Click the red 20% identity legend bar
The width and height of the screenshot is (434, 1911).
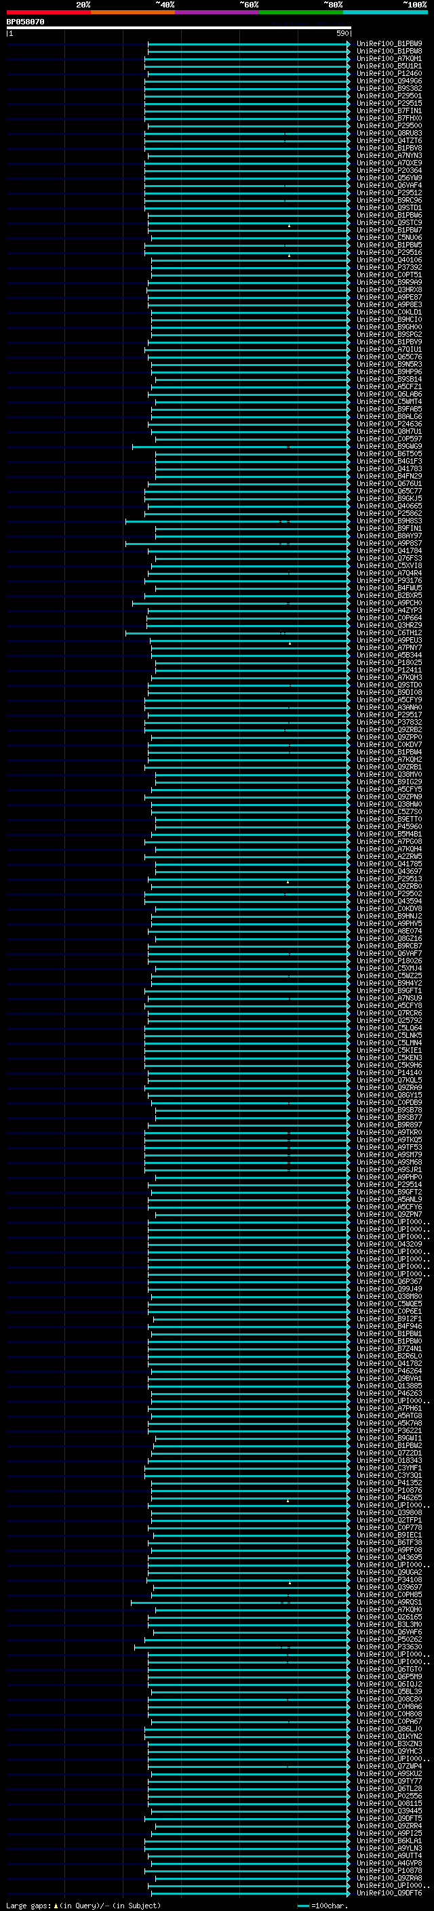pos(48,12)
